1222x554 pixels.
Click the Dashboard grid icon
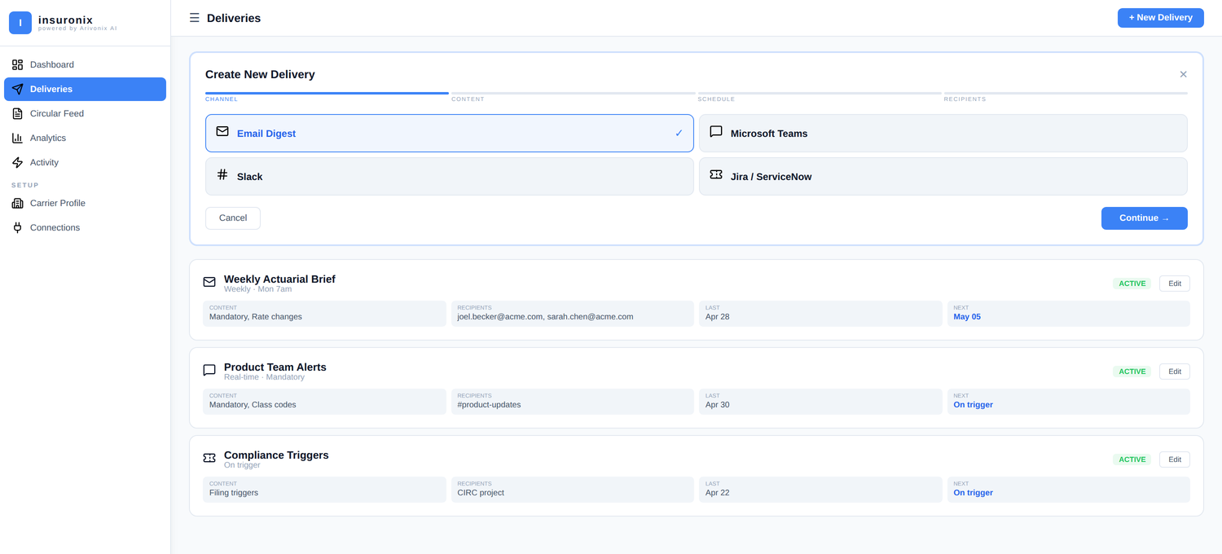[17, 64]
